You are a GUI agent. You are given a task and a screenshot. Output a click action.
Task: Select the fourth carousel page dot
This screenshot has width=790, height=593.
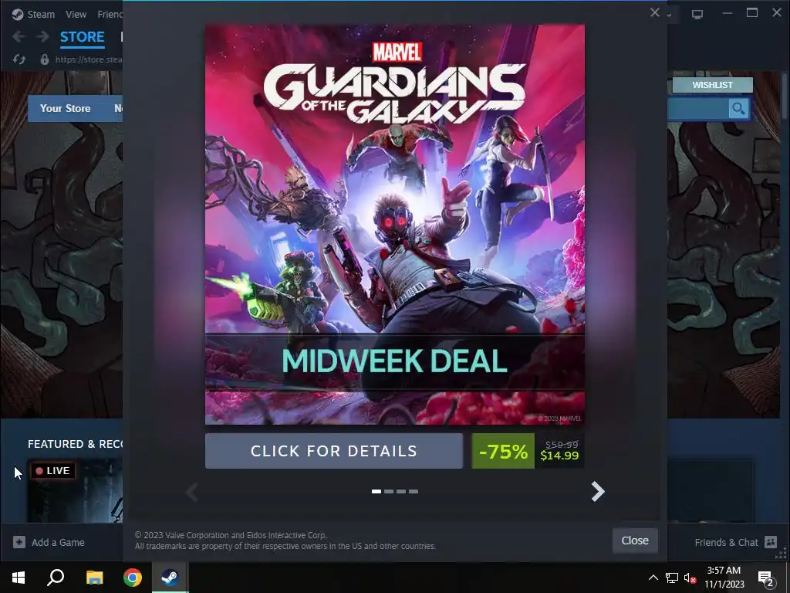point(414,491)
